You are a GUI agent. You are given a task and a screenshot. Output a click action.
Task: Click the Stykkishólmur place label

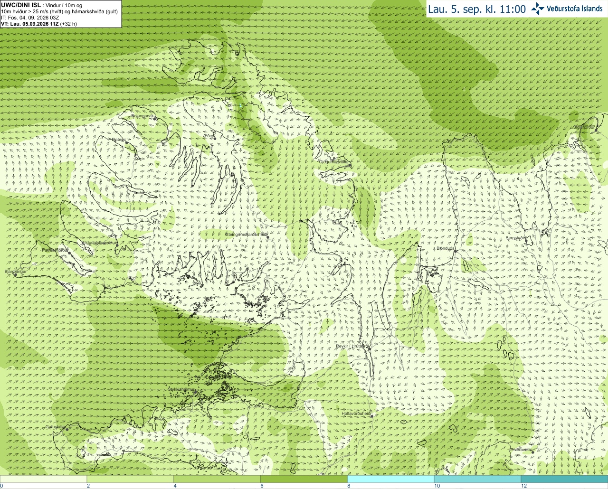tap(181, 389)
